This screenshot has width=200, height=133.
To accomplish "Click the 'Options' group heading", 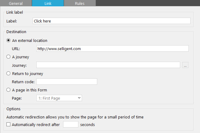I will 13,109.
